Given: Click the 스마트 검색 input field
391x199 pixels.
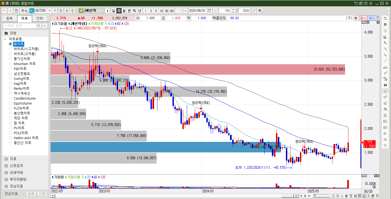Looking at the screenshot, I should [20, 26].
